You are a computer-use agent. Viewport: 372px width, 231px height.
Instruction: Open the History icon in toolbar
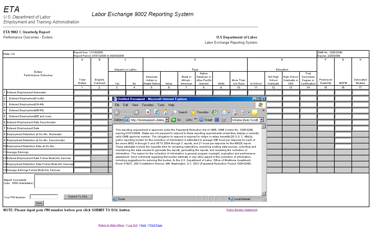214,112
